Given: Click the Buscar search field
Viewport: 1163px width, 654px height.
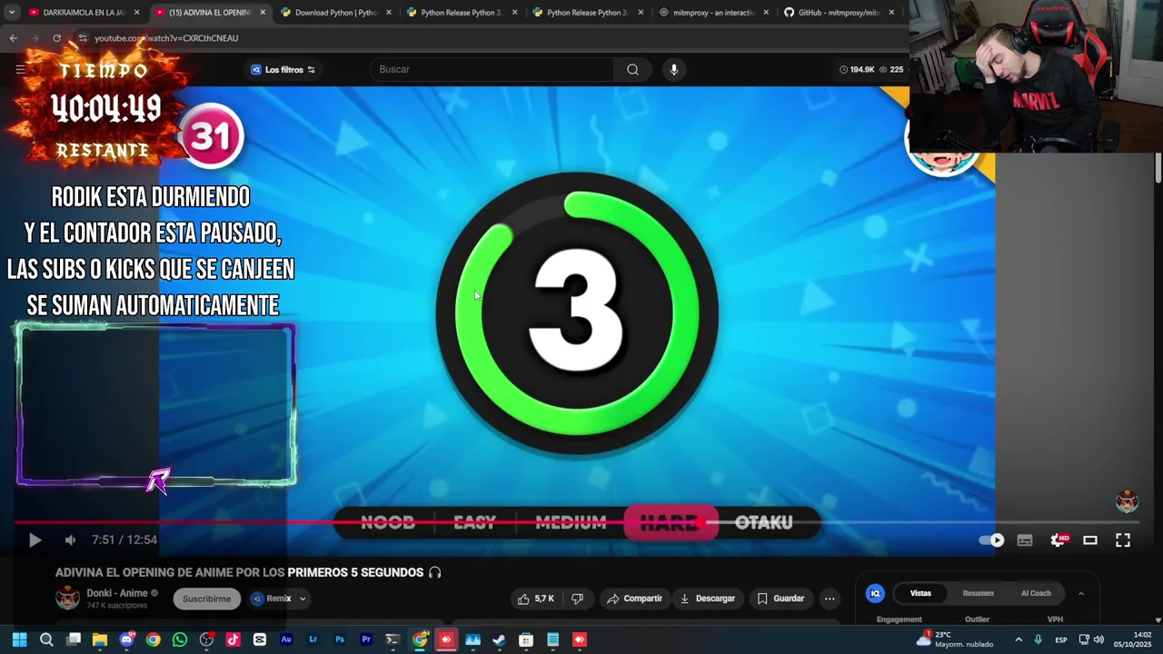Looking at the screenshot, I should [492, 69].
